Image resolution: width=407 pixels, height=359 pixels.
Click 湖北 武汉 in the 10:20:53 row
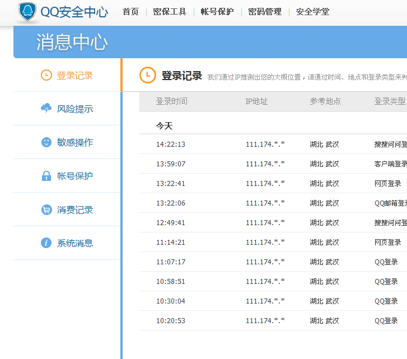(325, 321)
